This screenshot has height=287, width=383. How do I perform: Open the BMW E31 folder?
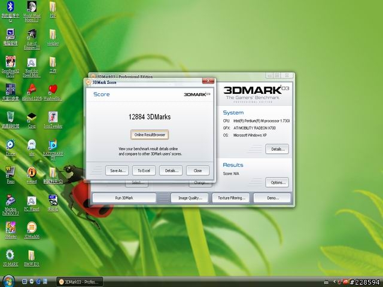tap(32, 258)
